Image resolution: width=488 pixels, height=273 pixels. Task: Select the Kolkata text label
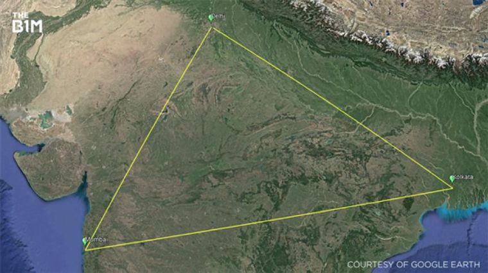tap(464, 177)
